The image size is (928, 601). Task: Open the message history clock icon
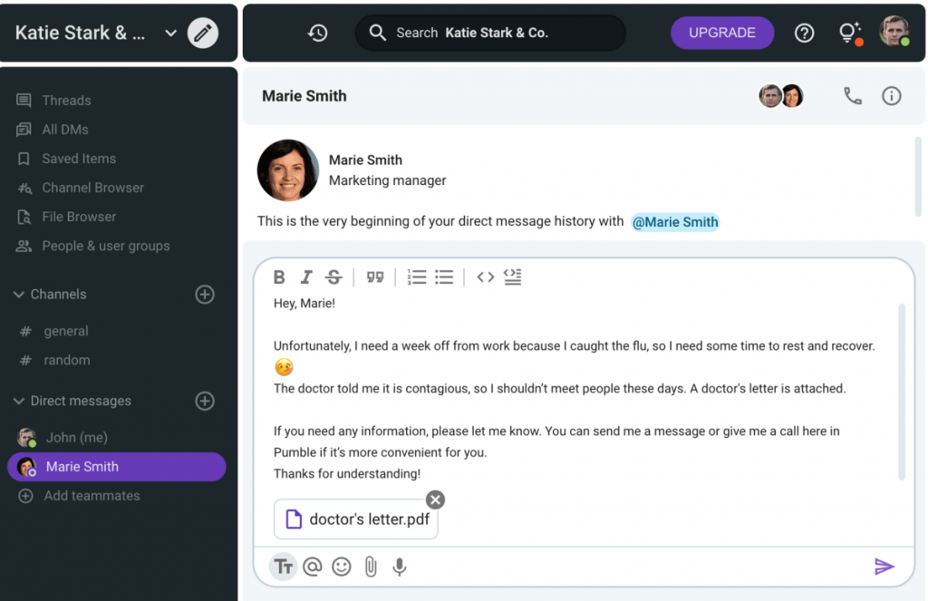tap(317, 33)
